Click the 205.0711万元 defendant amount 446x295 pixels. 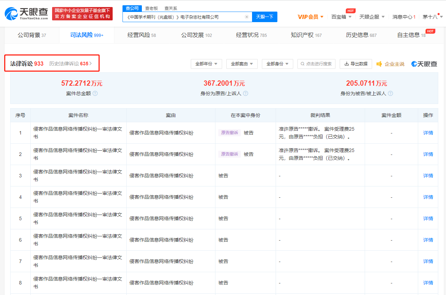click(x=366, y=83)
